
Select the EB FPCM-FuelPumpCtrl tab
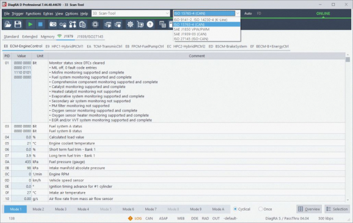click(x=145, y=46)
